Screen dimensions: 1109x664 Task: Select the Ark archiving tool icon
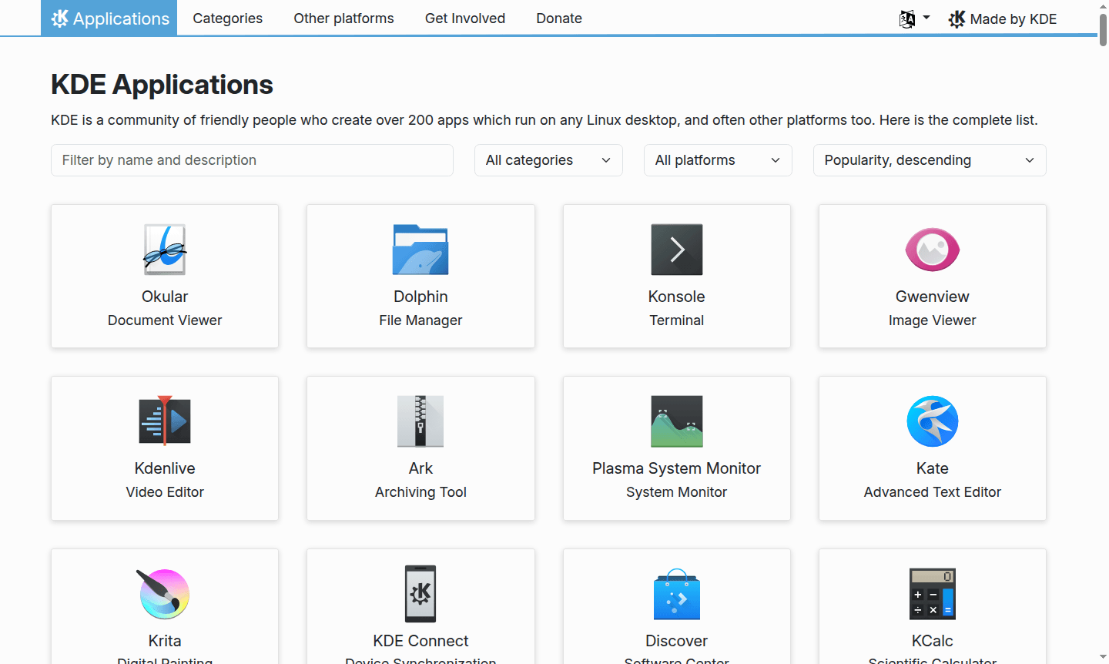[420, 421]
